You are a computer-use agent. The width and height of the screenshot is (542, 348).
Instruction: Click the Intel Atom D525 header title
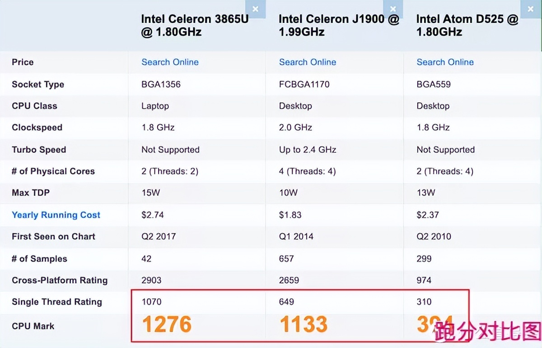467,25
